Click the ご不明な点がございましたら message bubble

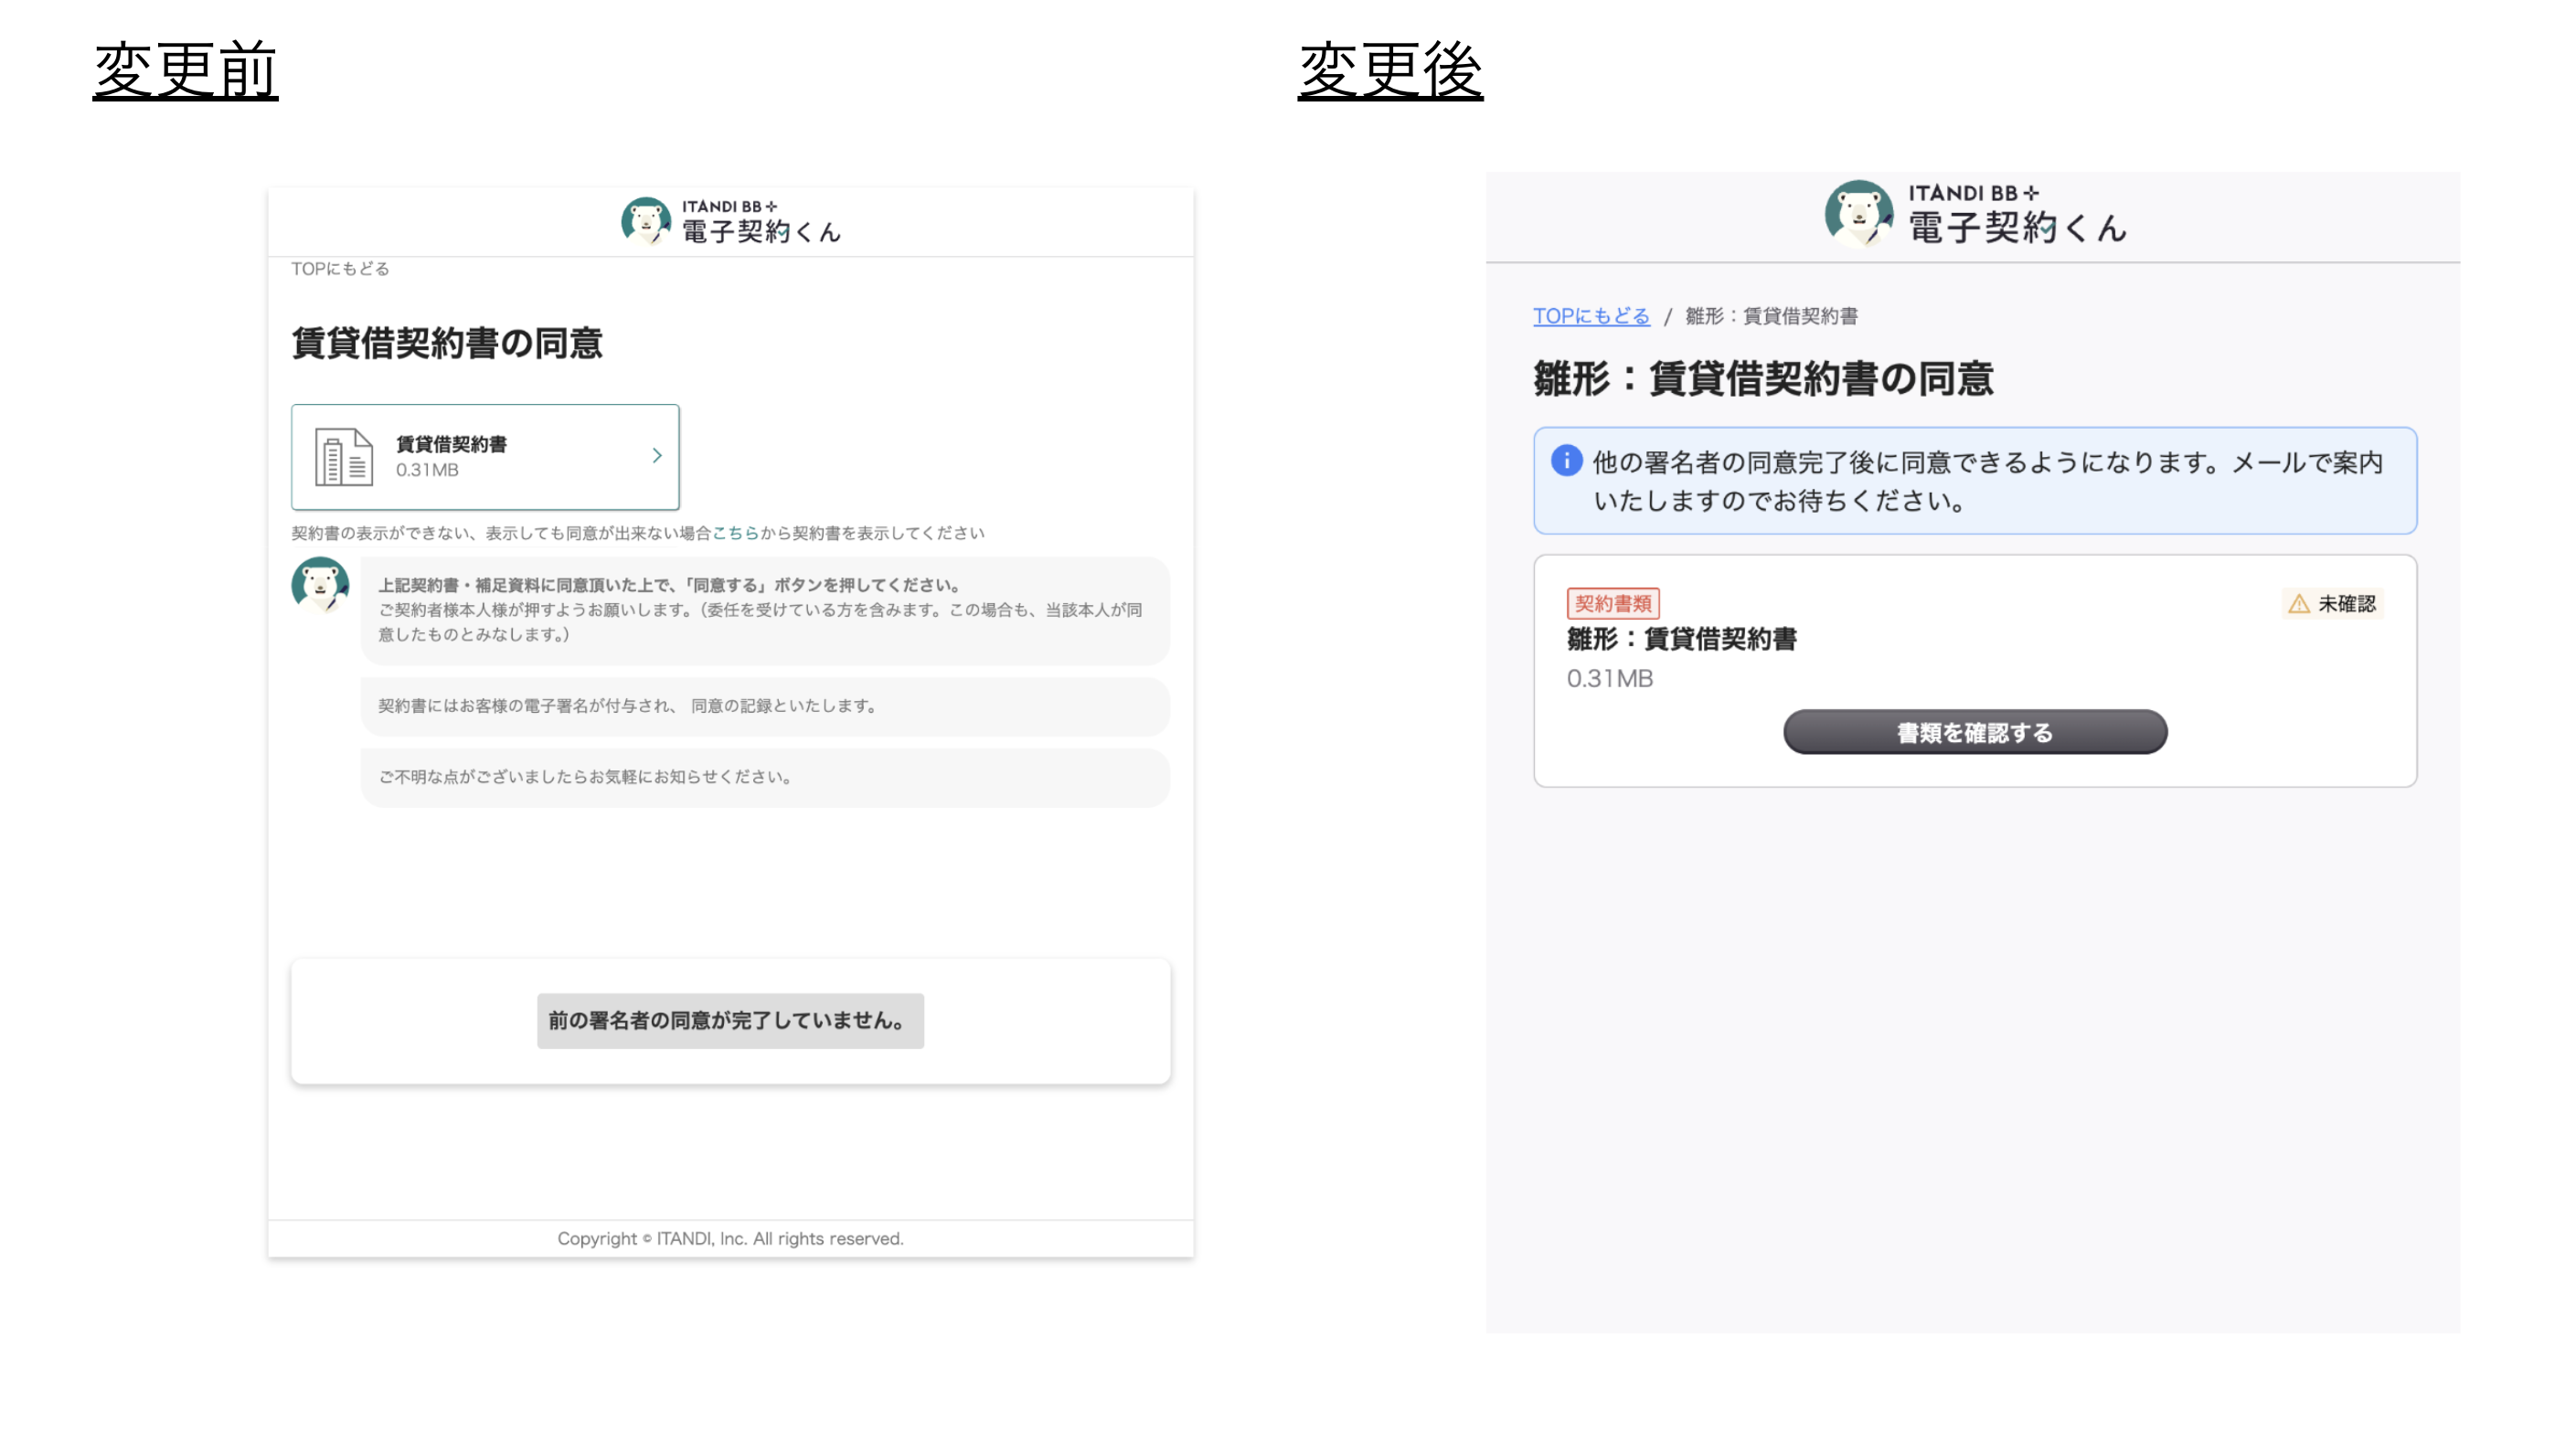tap(765, 778)
